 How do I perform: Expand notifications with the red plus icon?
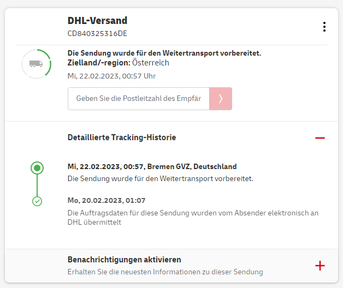click(x=320, y=266)
